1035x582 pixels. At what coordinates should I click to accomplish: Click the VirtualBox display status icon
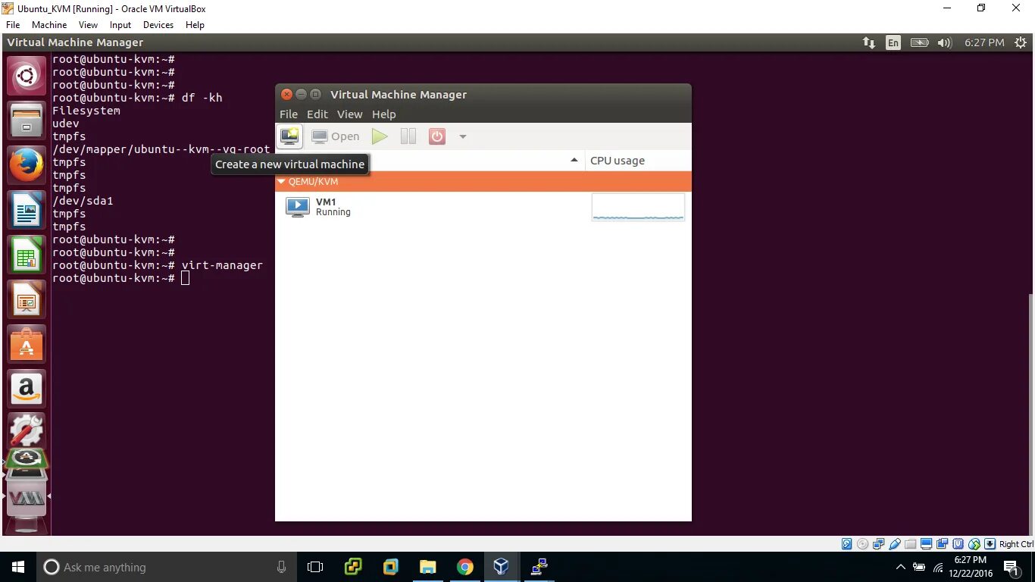(x=926, y=544)
